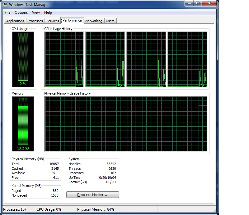
Task: Click the System Processes value 167
Action: pyautogui.click(x=113, y=173)
